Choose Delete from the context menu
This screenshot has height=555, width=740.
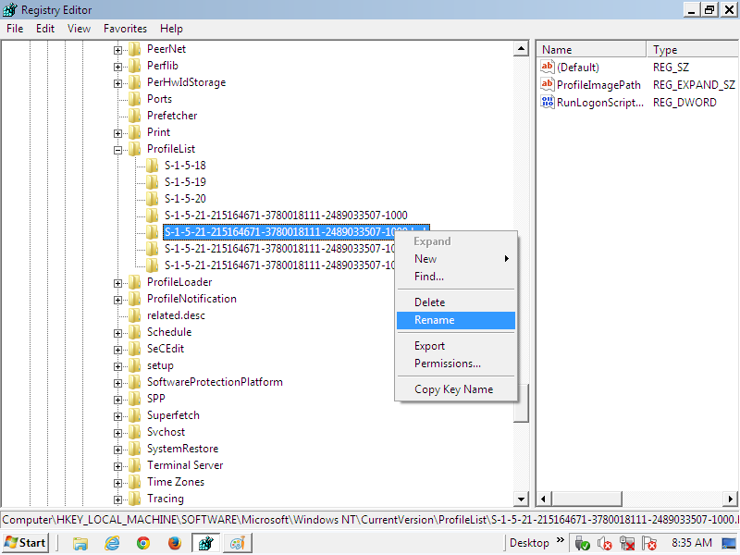pos(429,302)
